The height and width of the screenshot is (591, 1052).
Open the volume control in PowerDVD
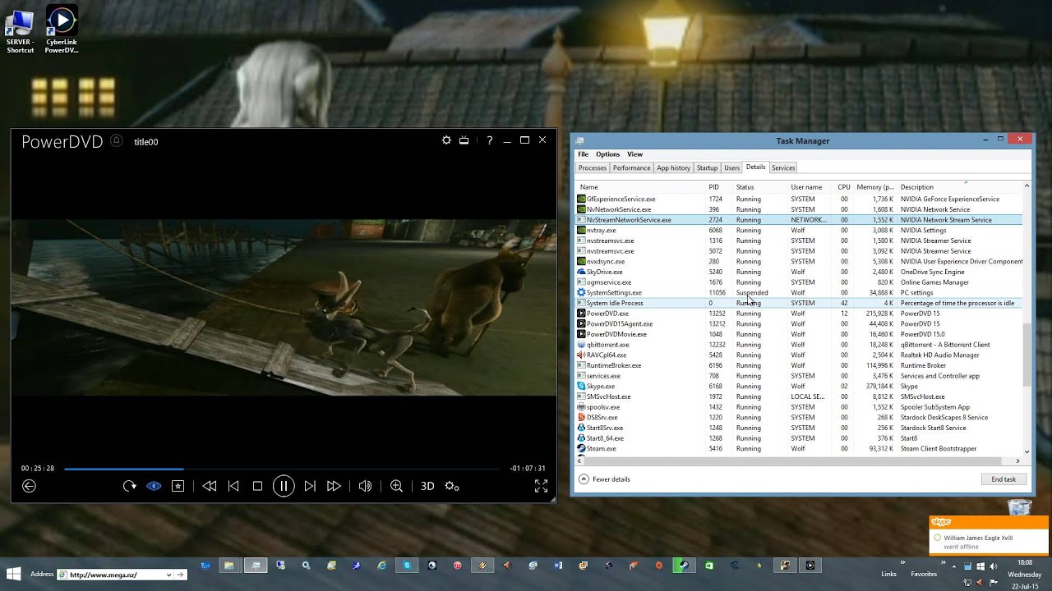[366, 486]
